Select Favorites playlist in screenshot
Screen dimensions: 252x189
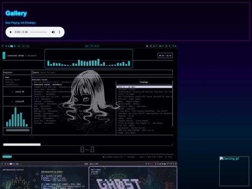[x=9, y=82]
